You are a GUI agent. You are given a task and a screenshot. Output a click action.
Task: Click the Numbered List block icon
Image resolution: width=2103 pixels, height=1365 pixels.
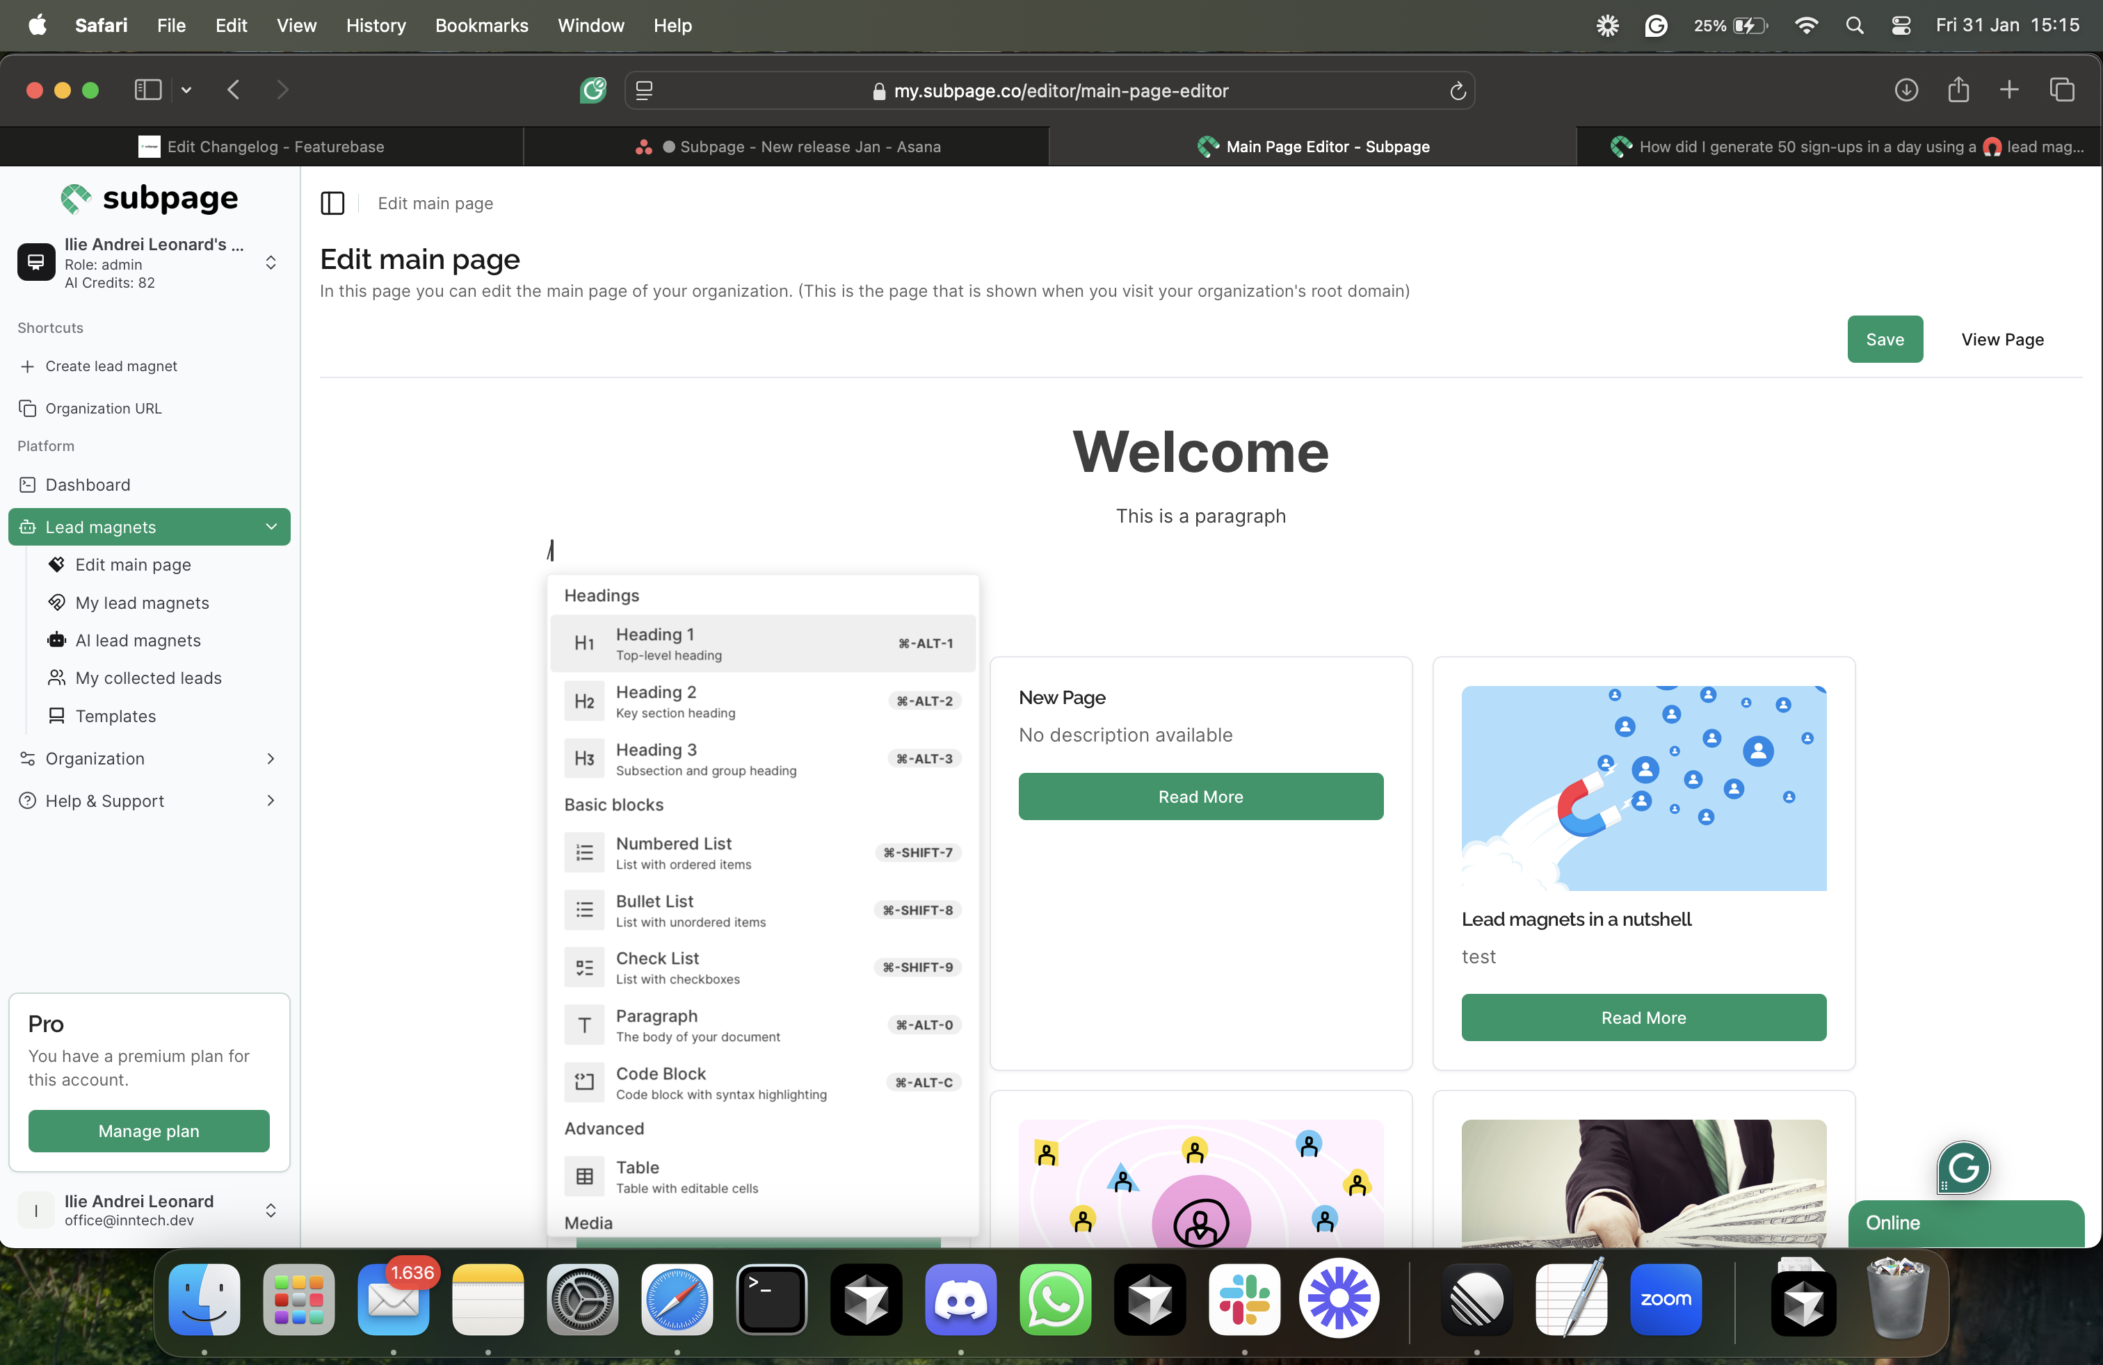584,853
